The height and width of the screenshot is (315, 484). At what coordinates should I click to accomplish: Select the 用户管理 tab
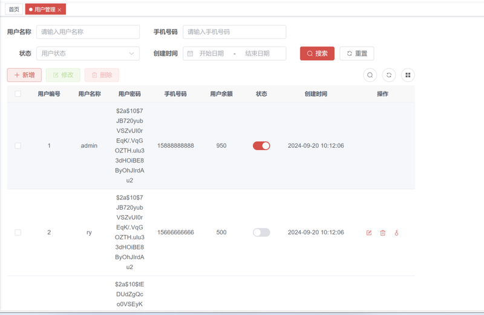pos(44,10)
